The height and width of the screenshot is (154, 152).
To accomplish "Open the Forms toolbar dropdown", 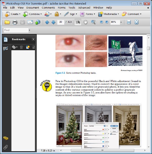I will pyautogui.click(x=88, y=14).
